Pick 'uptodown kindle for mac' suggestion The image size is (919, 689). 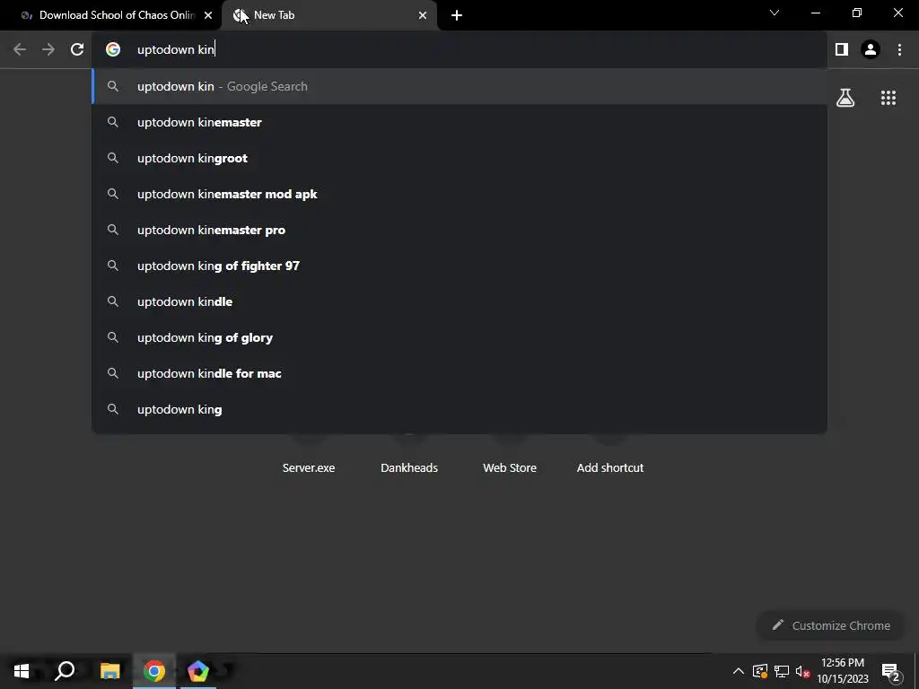tap(459, 373)
